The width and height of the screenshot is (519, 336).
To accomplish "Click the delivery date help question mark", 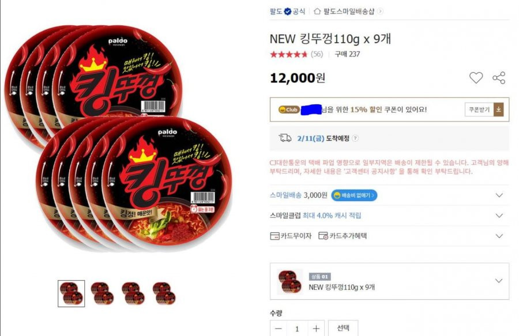I will click(x=355, y=138).
